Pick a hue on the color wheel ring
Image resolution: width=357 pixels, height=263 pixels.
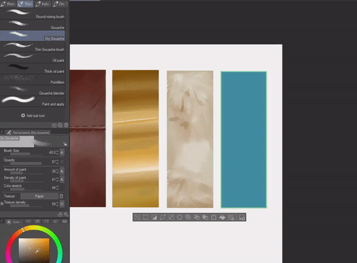(x=34, y=227)
